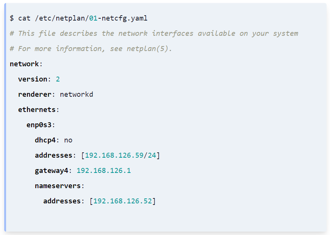Click the 'networkd' renderer value
Image resolution: width=330 pixels, height=235 pixels.
76,94
